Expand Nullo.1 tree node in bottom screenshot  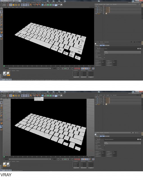95,97
